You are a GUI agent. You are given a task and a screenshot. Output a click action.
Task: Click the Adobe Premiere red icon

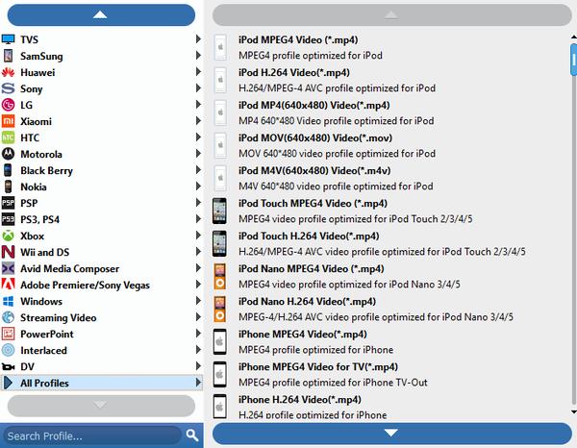pyautogui.click(x=8, y=285)
